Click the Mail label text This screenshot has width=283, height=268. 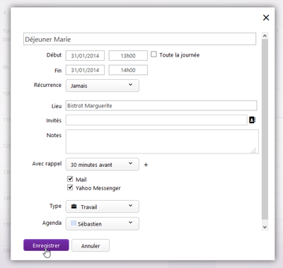(81, 180)
